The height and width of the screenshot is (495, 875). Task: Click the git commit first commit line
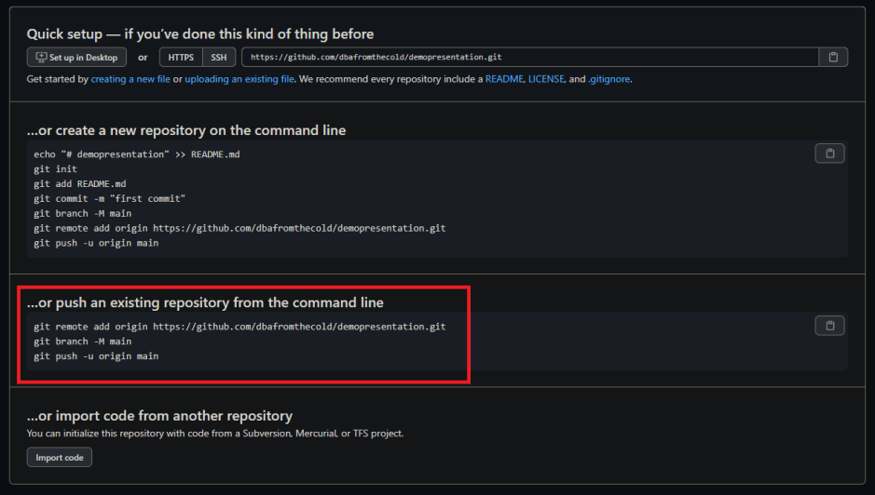point(110,199)
